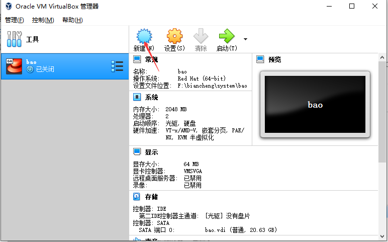Click the optical drive entry [光驱] 没有盘片
Viewport: 388px width, 242px height.
[227, 216]
